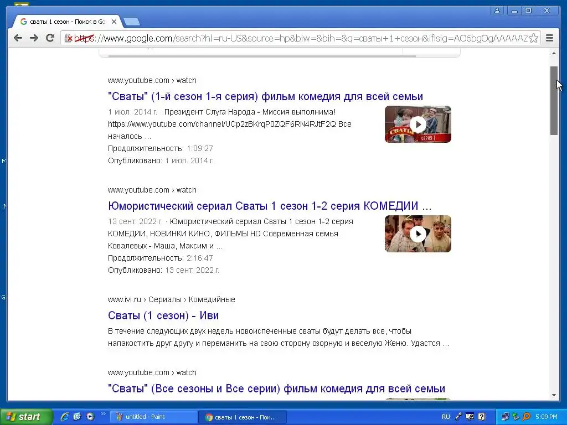
Task: Reload the Google search page
Action: [50, 38]
